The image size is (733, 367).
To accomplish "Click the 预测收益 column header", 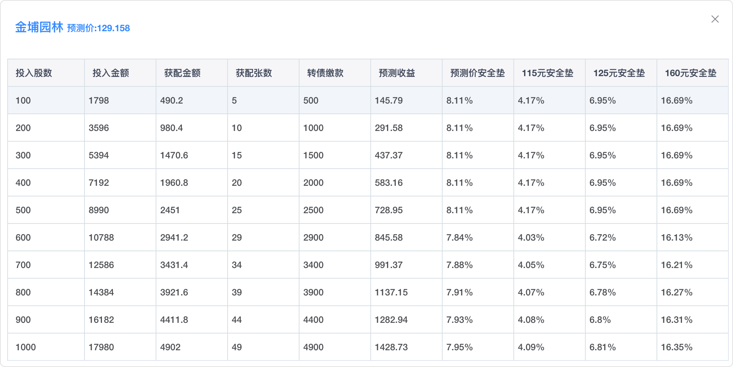I will [x=397, y=73].
